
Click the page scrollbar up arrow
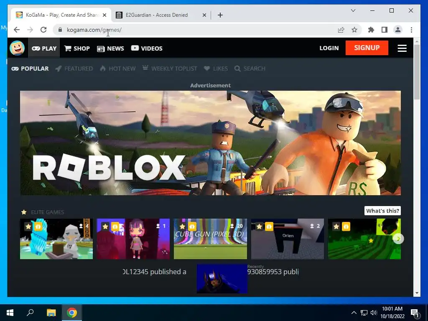click(417, 41)
